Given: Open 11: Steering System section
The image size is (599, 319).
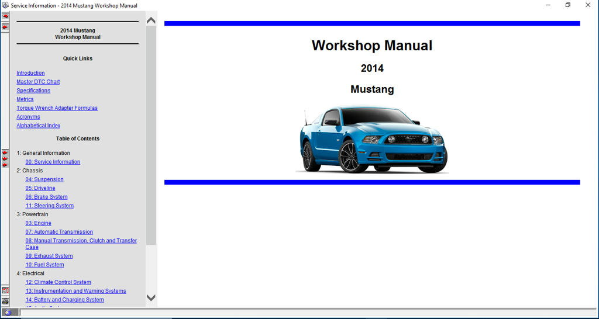Looking at the screenshot, I should [x=50, y=206].
